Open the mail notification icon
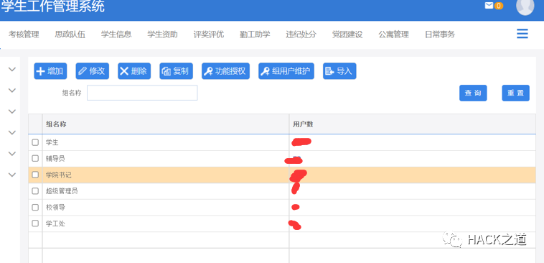Viewport: 544px width, 263px height. pos(489,6)
